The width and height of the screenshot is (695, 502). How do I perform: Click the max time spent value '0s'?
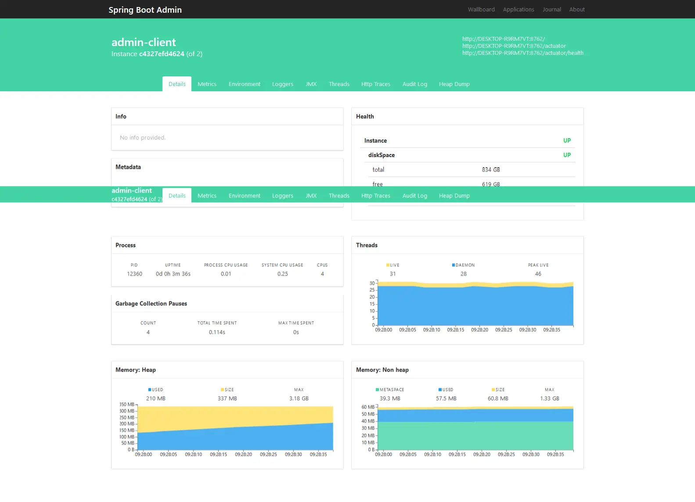pos(296,332)
